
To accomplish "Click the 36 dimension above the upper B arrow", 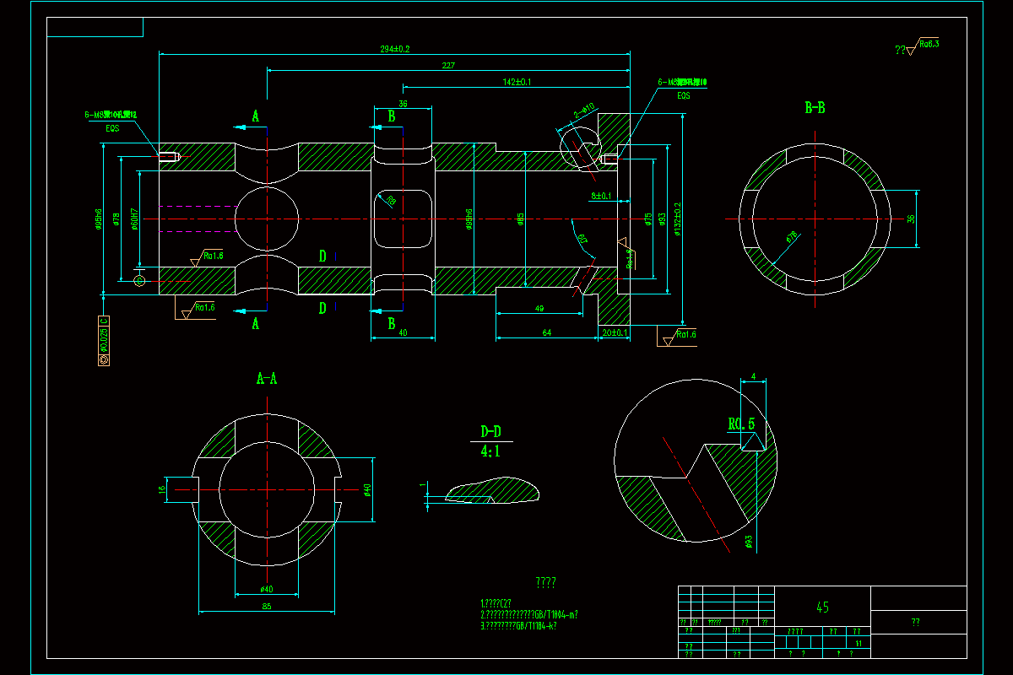I will [403, 104].
